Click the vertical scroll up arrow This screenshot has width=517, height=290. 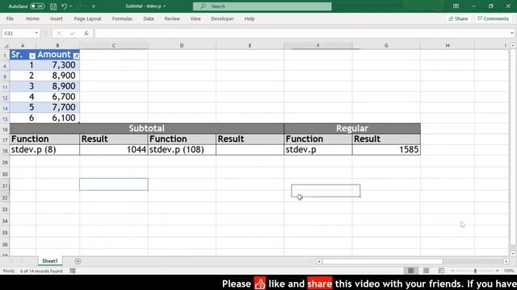pyautogui.click(x=513, y=46)
